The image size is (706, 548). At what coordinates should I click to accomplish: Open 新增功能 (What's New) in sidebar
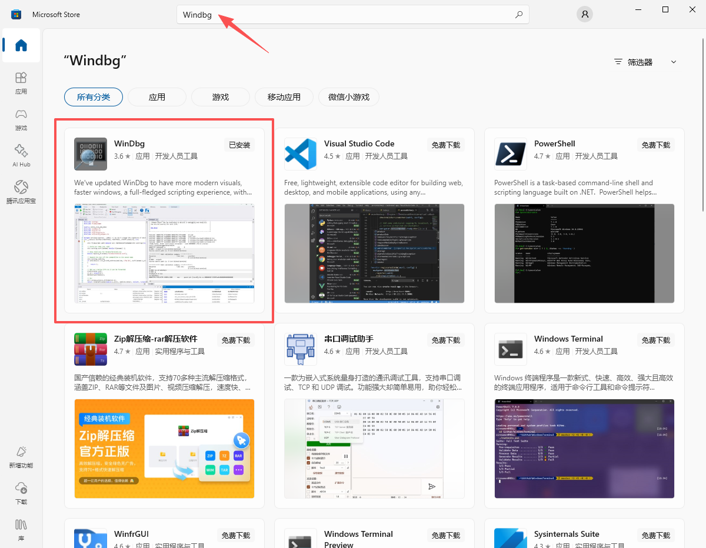(21, 457)
